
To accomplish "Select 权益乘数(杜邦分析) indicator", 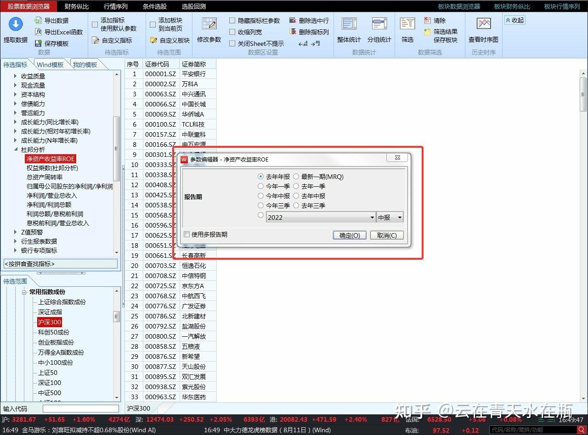I will [52, 168].
